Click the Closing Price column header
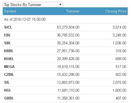The width and height of the screenshot is (131, 103). [116, 11]
